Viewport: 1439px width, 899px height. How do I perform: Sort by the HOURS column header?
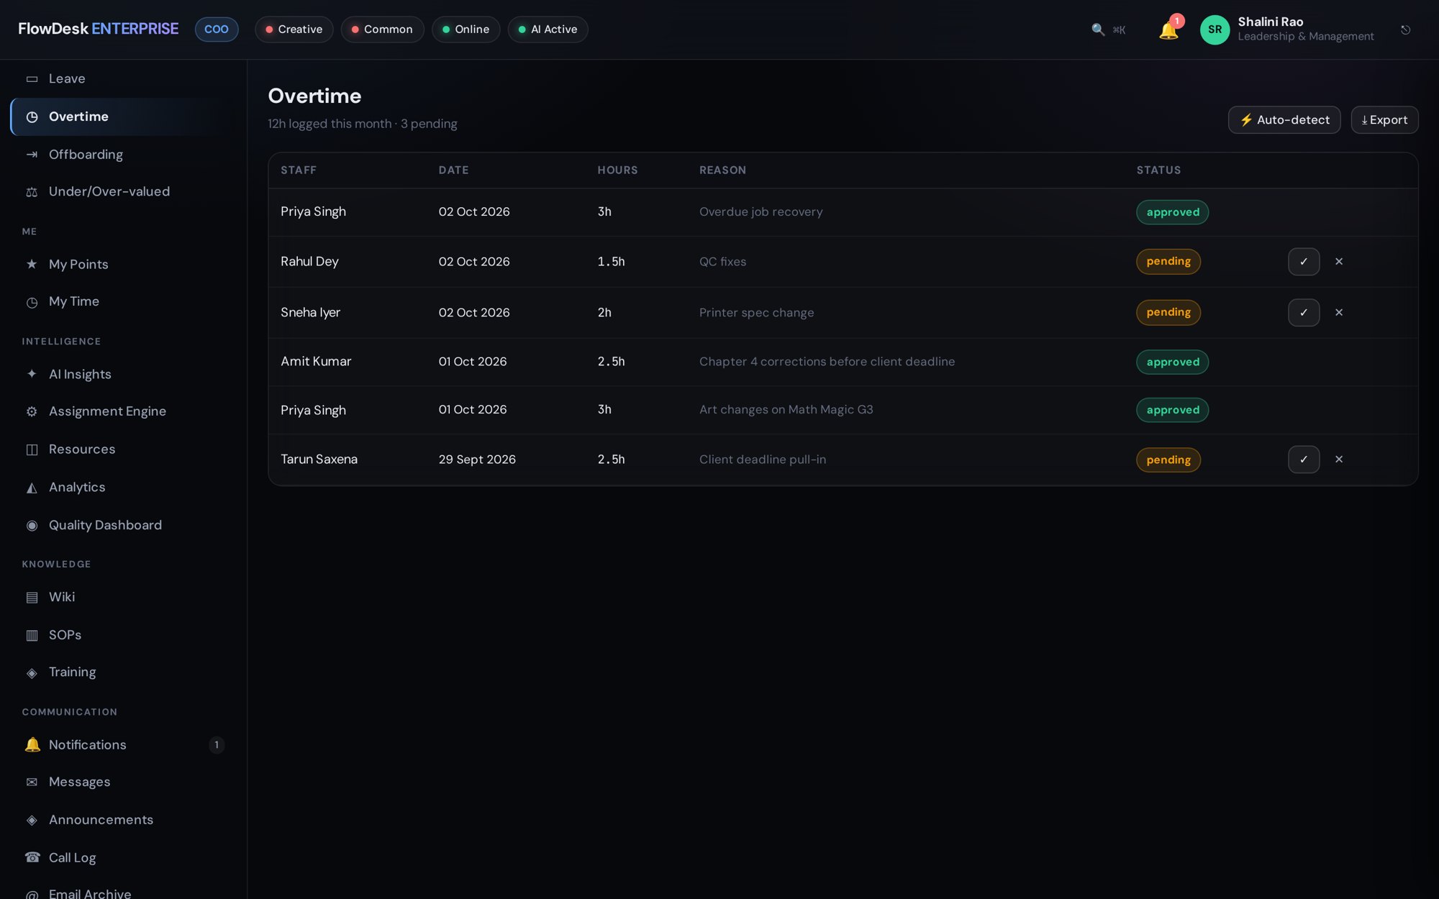pos(617,170)
